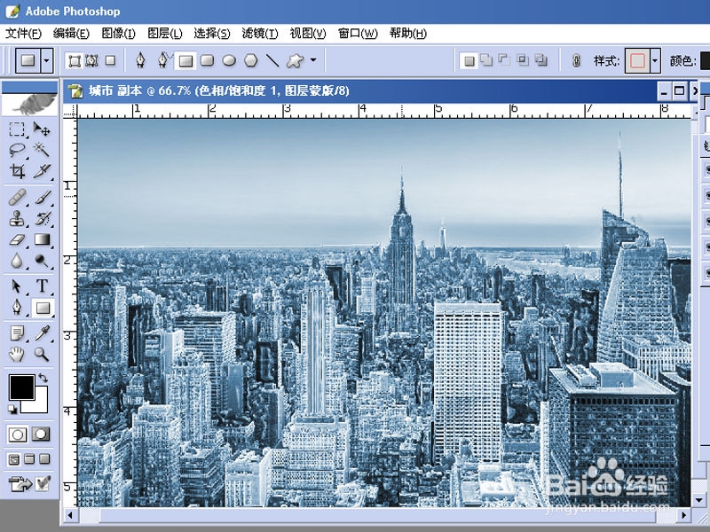Select the Crop tool
710x532 pixels.
point(17,171)
